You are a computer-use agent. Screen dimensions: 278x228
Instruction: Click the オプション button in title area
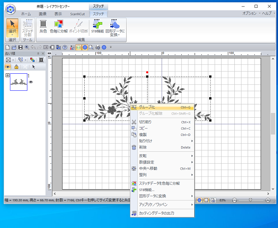pyautogui.click(x=250, y=14)
